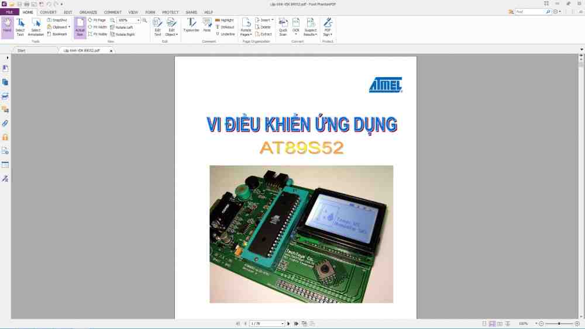Activate the Select Annotation tool
Image resolution: width=585 pixels, height=329 pixels.
(36, 27)
